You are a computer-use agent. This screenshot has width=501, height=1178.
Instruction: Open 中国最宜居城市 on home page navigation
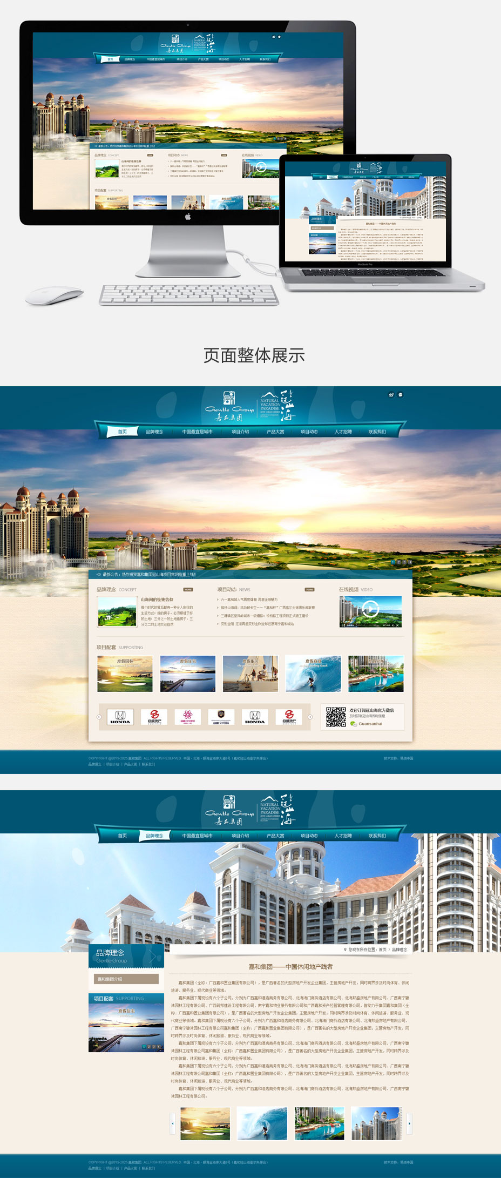198,432
